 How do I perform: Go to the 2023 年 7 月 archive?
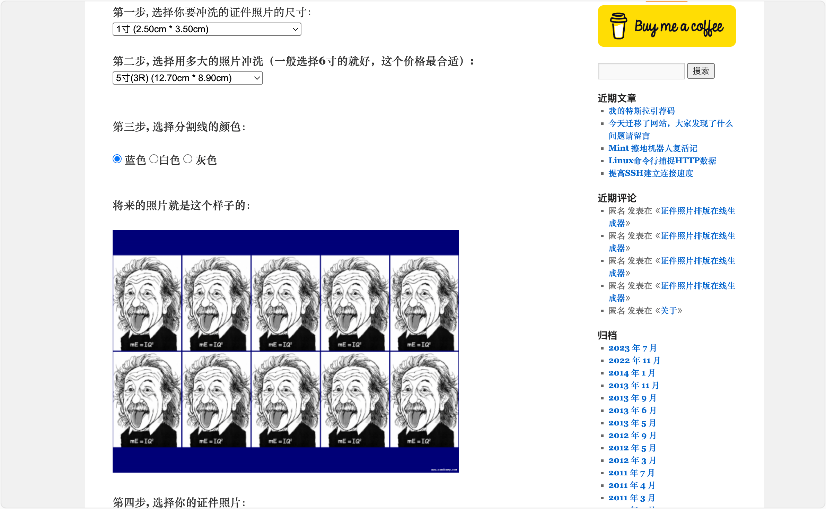coord(632,348)
